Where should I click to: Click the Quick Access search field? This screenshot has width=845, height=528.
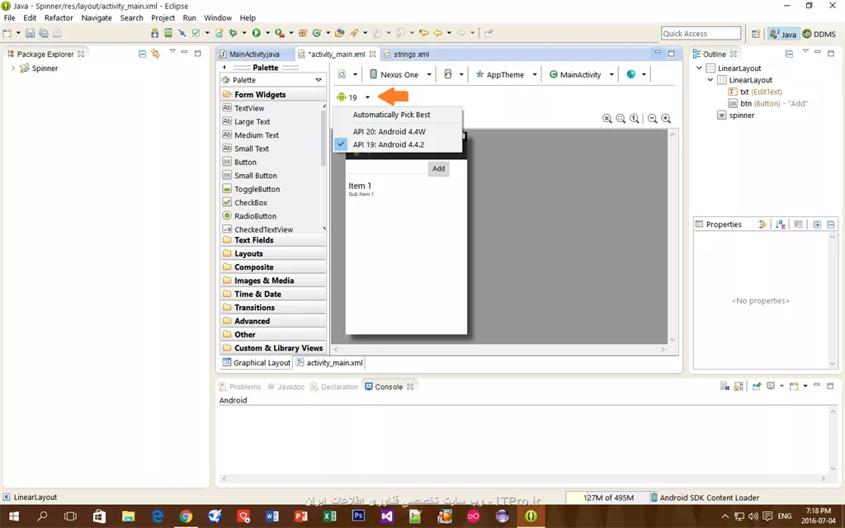pyautogui.click(x=701, y=33)
